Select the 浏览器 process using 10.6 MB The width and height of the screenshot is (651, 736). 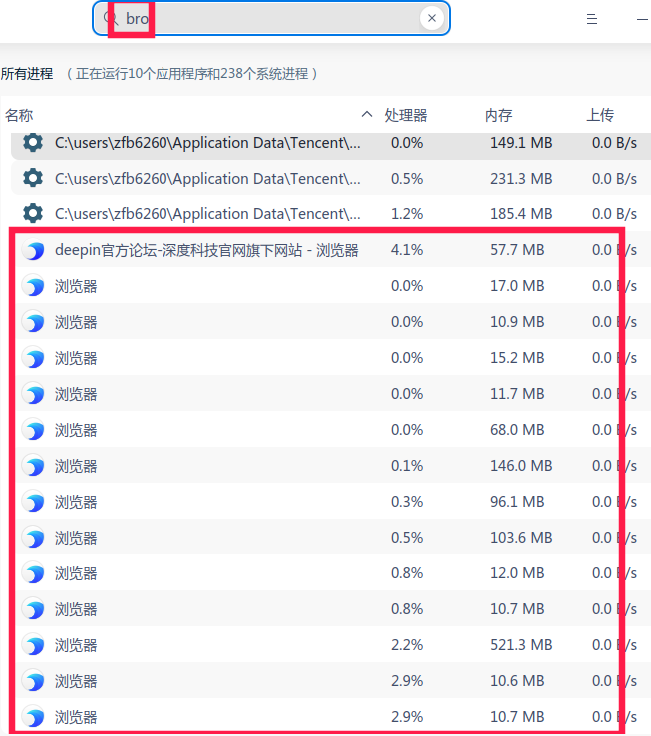[331, 681]
